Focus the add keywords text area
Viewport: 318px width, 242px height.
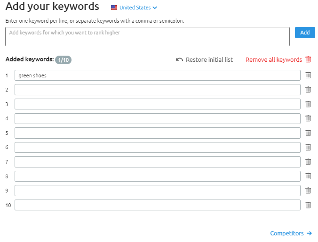[147, 37]
